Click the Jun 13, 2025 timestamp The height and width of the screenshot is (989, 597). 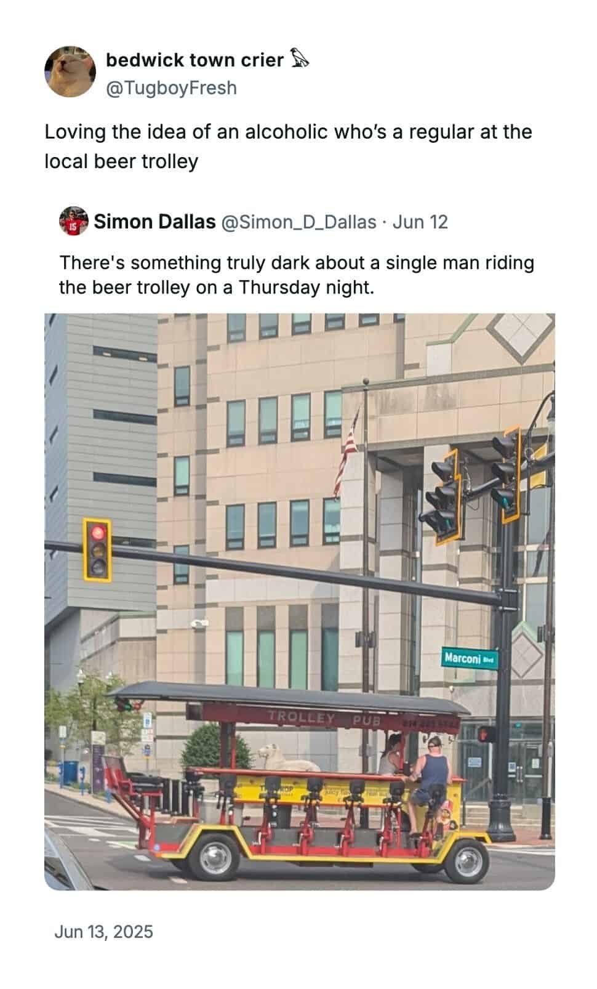point(103,932)
